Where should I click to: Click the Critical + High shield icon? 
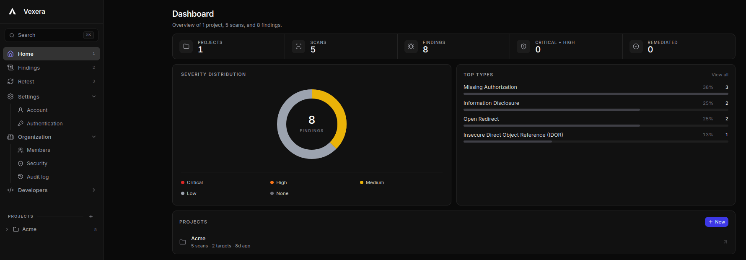[523, 47]
